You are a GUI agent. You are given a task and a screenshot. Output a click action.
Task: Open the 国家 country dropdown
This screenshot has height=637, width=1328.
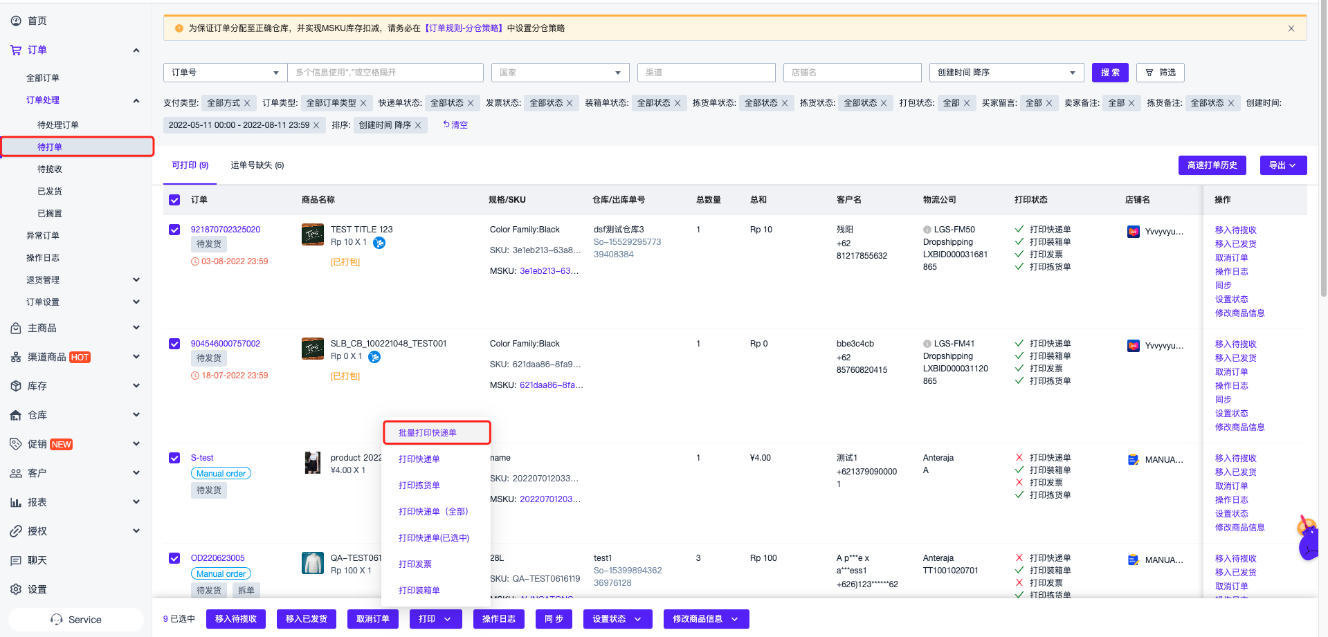[560, 73]
